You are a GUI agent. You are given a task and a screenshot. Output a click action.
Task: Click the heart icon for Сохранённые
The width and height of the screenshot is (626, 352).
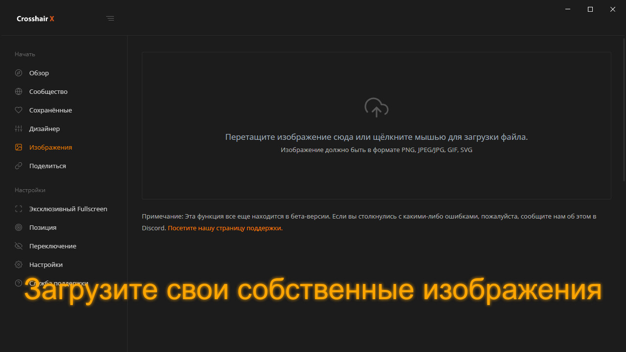pyautogui.click(x=19, y=110)
